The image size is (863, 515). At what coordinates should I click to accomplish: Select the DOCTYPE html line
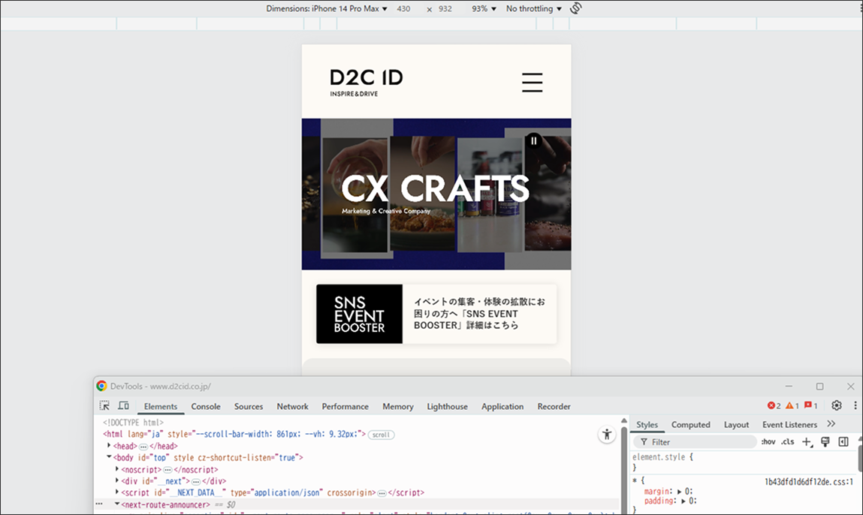133,423
